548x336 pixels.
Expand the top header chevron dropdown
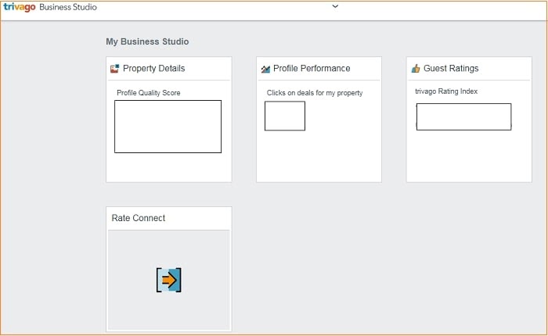coord(335,6)
